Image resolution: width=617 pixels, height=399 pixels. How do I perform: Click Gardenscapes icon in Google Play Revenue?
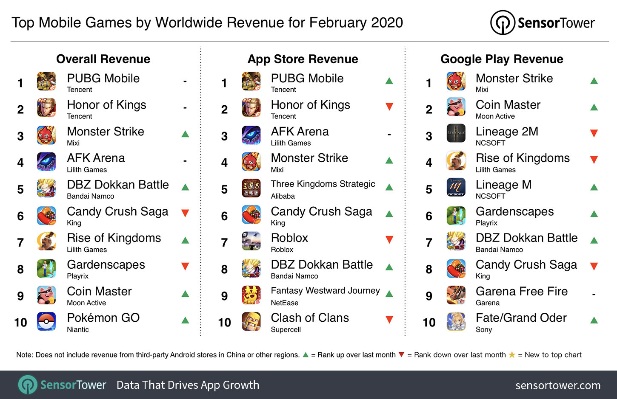click(x=456, y=215)
